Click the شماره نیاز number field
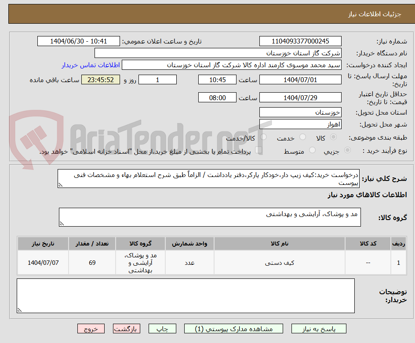Screen dimensions: 415x343 [300, 41]
